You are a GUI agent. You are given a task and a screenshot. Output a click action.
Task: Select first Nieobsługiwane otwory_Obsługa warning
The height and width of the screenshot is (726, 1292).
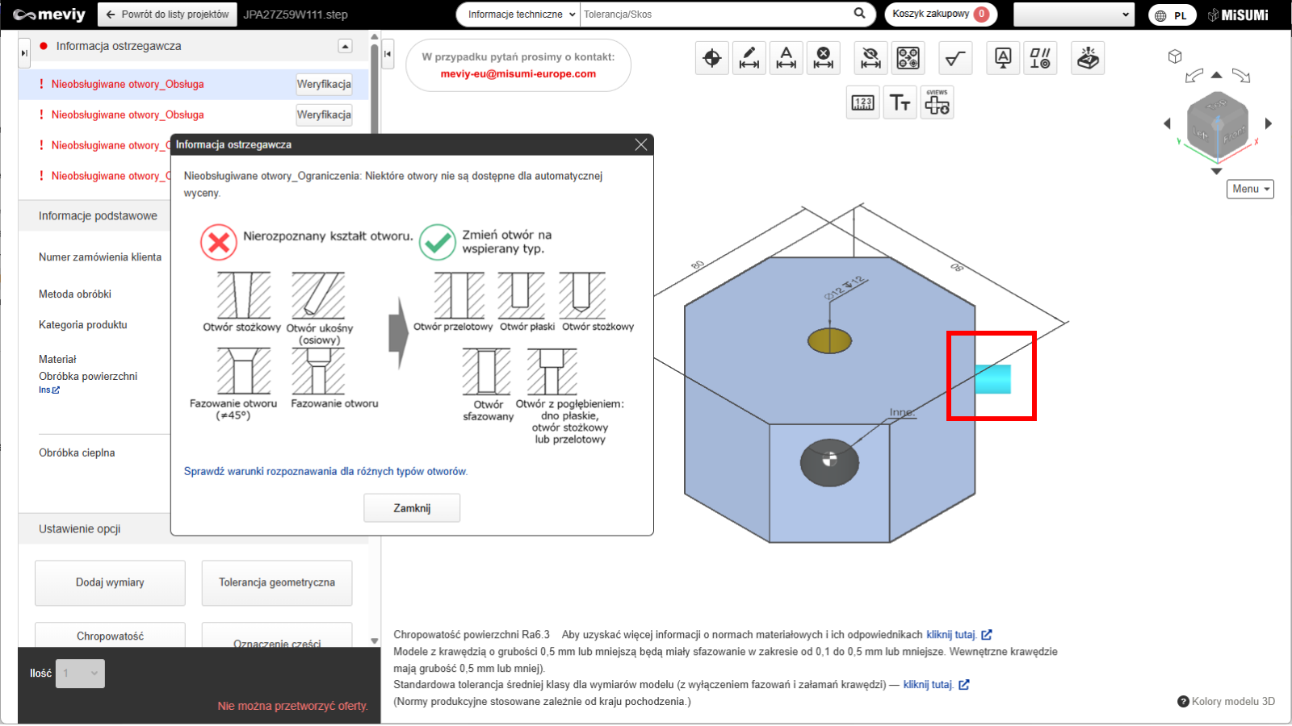[128, 84]
